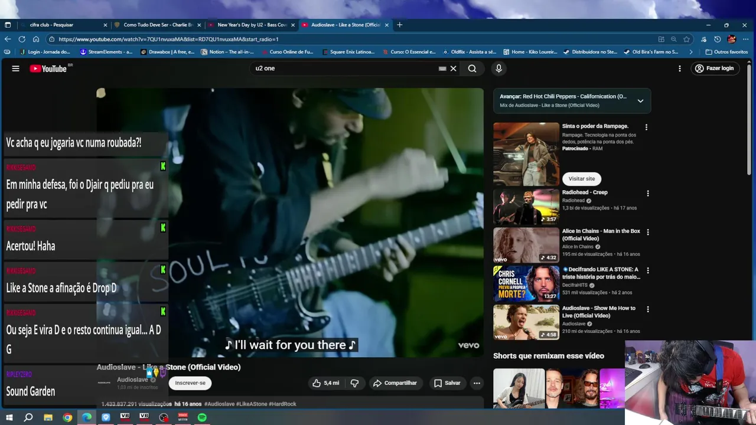756x425 pixels.
Task: Click the Fazer login button
Action: pos(714,68)
